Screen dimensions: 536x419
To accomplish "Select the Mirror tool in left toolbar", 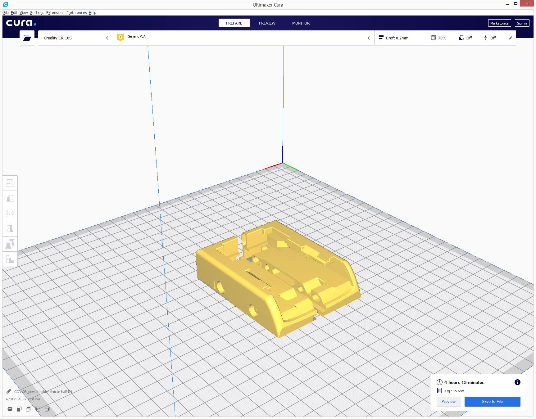I will pyautogui.click(x=10, y=229).
